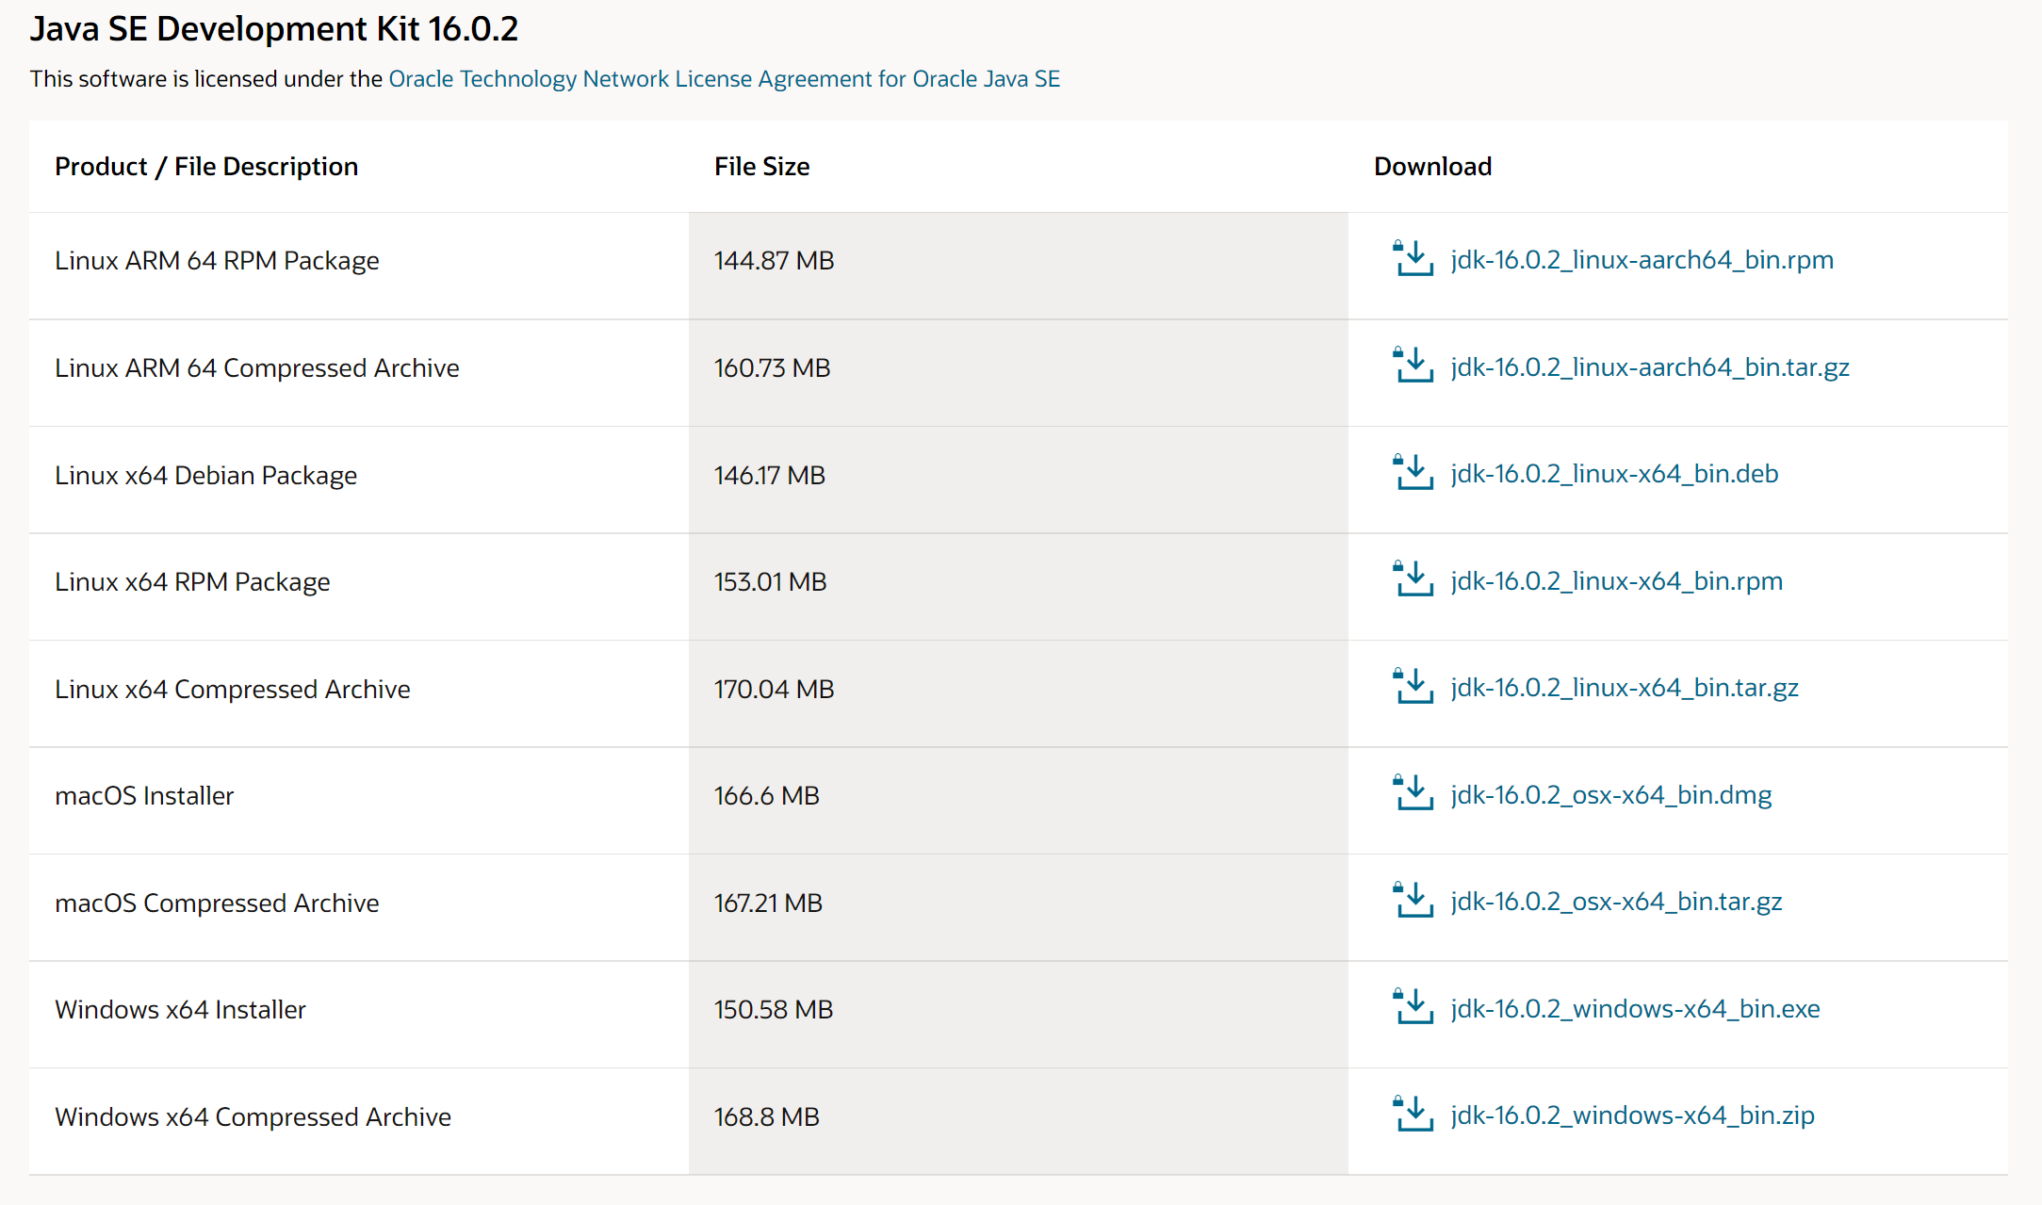Download jdk-16.0.2_windows-x64_bin.exe link
Viewport: 2042px width, 1205px height.
click(1635, 1009)
